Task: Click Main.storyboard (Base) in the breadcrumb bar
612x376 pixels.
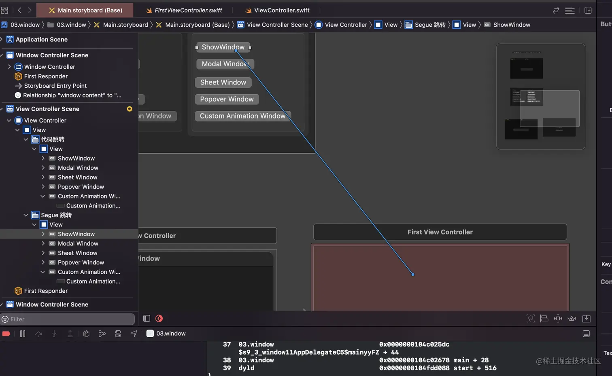Action: [193, 25]
